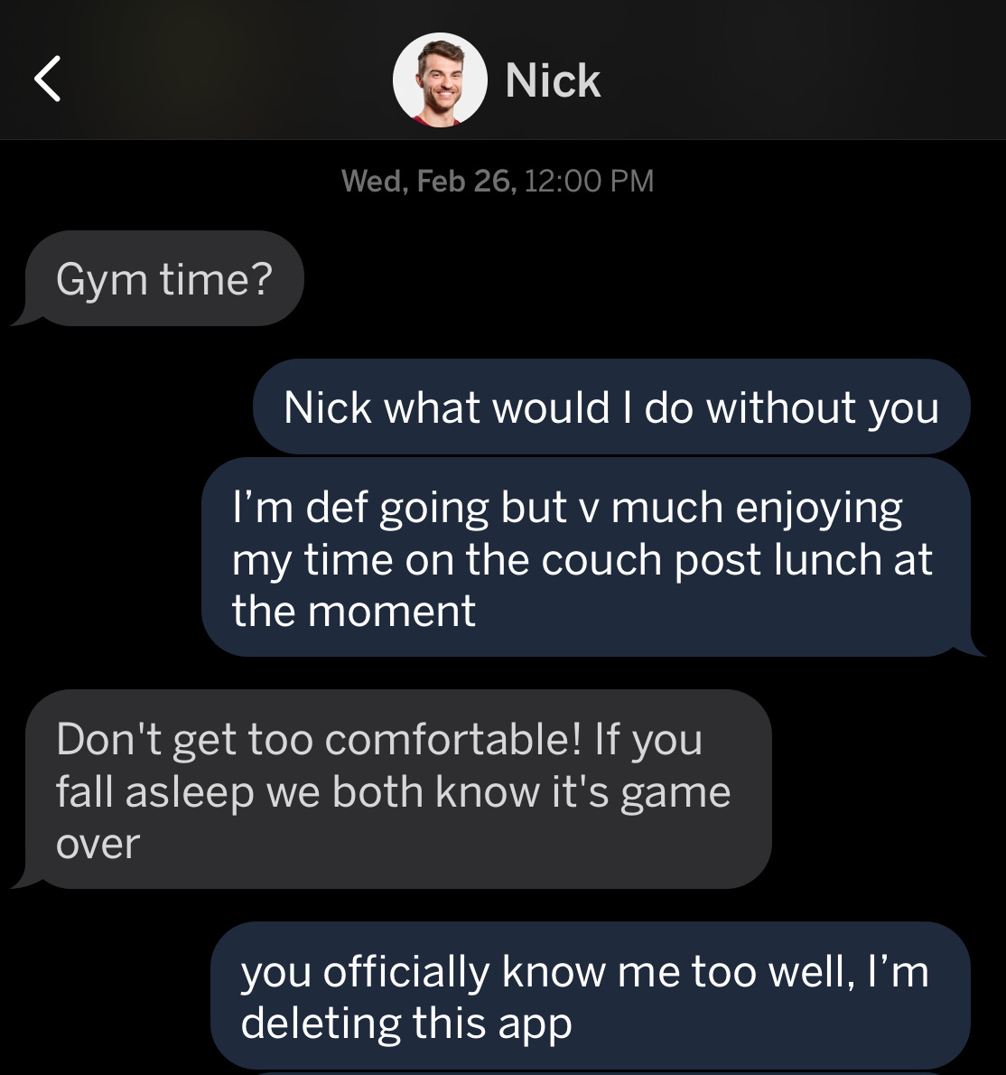Image resolution: width=1006 pixels, height=1075 pixels.
Task: Tap the Wed, Feb 26 timestamp
Action: [429, 181]
